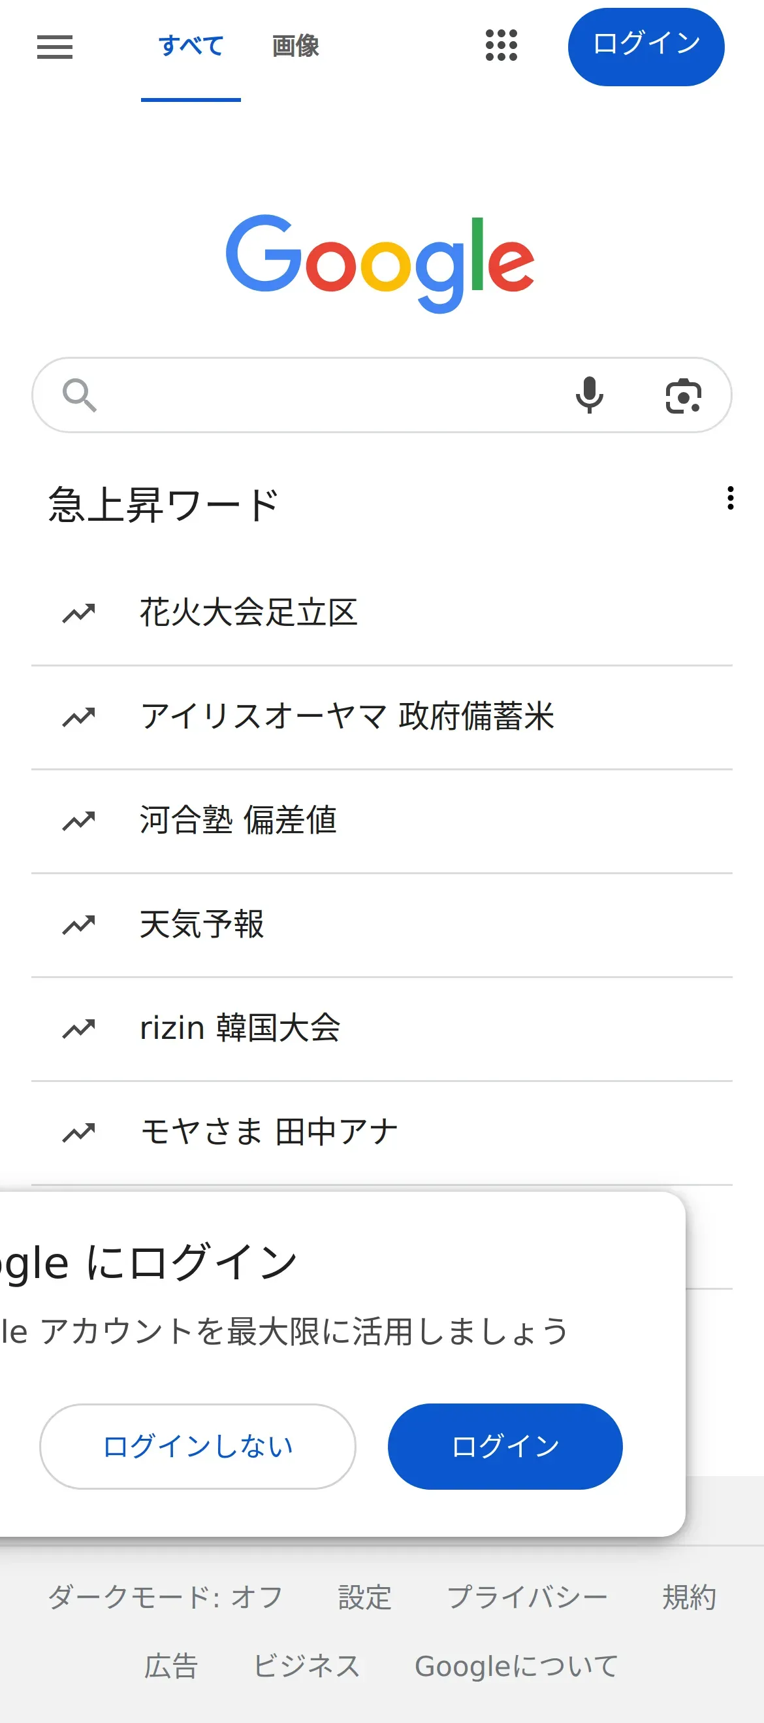
Task: Open the Google apps grid
Action: pyautogui.click(x=501, y=46)
